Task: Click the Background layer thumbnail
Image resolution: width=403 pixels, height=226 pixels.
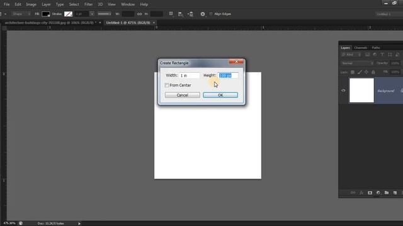Action: coord(361,90)
